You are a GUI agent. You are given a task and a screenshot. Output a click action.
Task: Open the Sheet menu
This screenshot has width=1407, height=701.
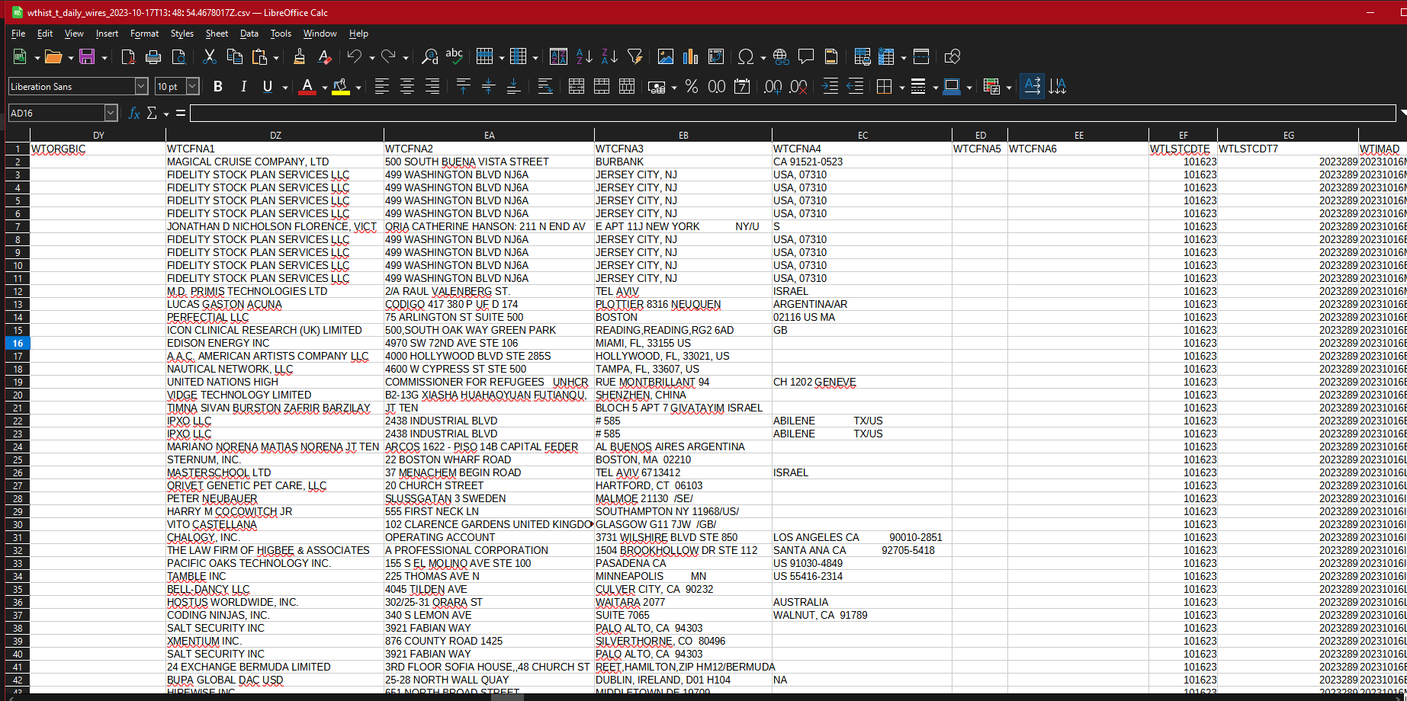217,34
